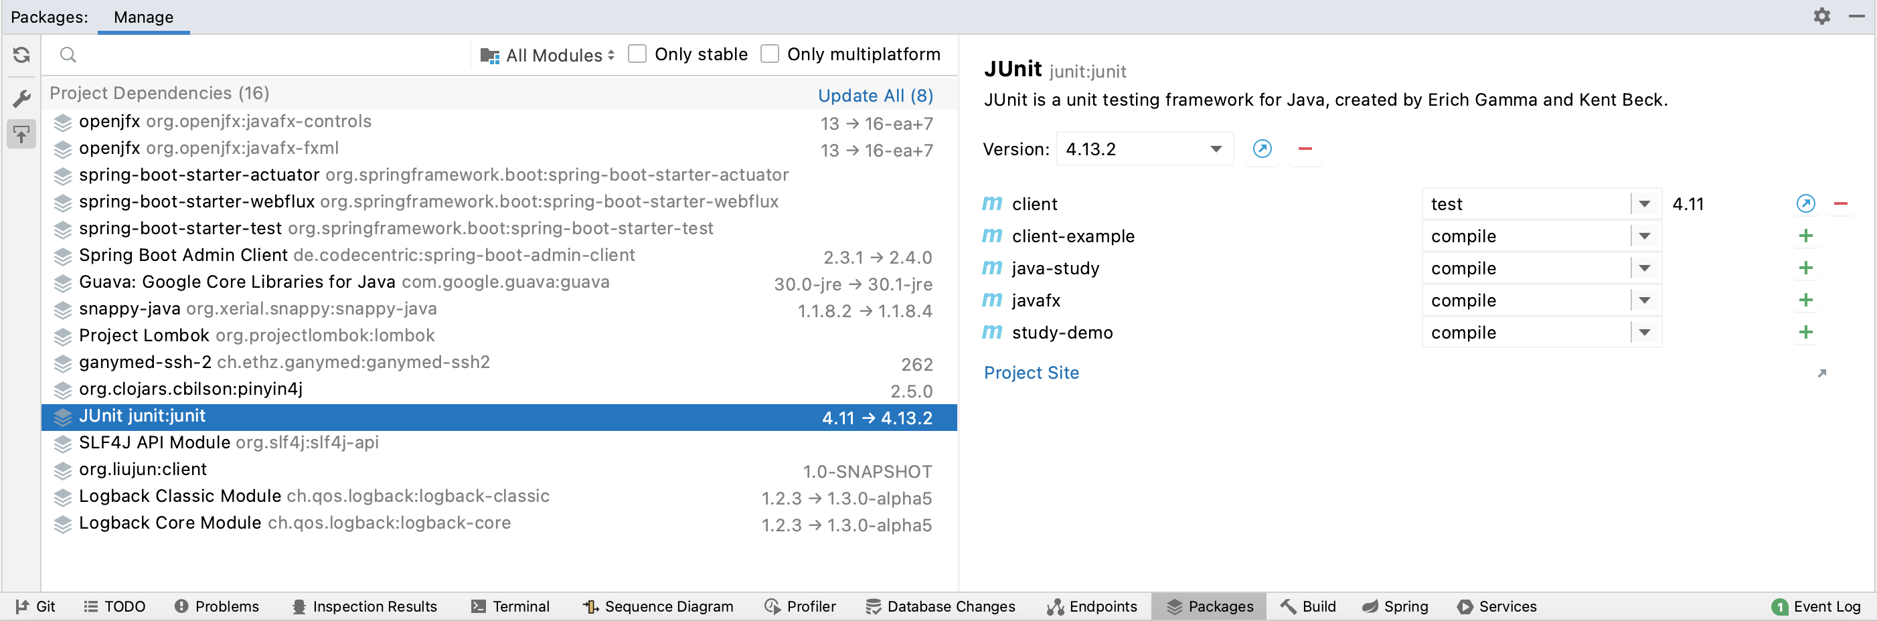
Task: Open the Services tool window
Action: [x=1497, y=606]
